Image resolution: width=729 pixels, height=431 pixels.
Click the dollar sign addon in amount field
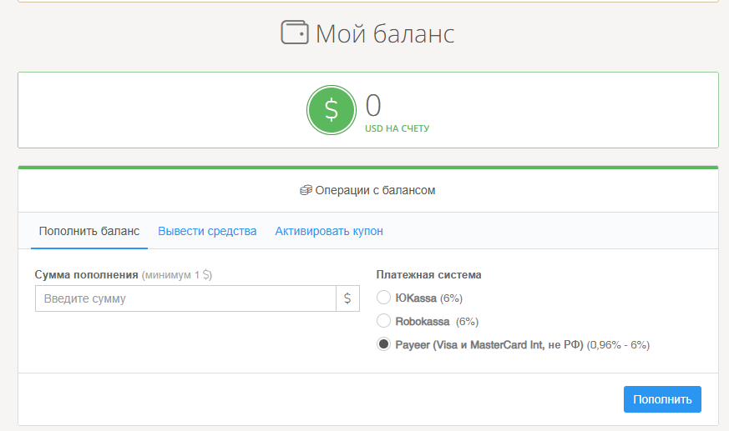[347, 298]
